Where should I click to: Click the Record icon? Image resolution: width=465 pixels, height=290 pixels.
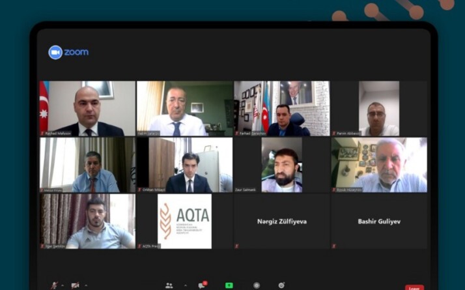[x=257, y=285]
